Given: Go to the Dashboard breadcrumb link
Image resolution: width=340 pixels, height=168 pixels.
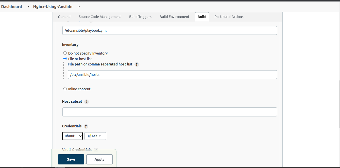Looking at the screenshot, I should tap(11, 7).
